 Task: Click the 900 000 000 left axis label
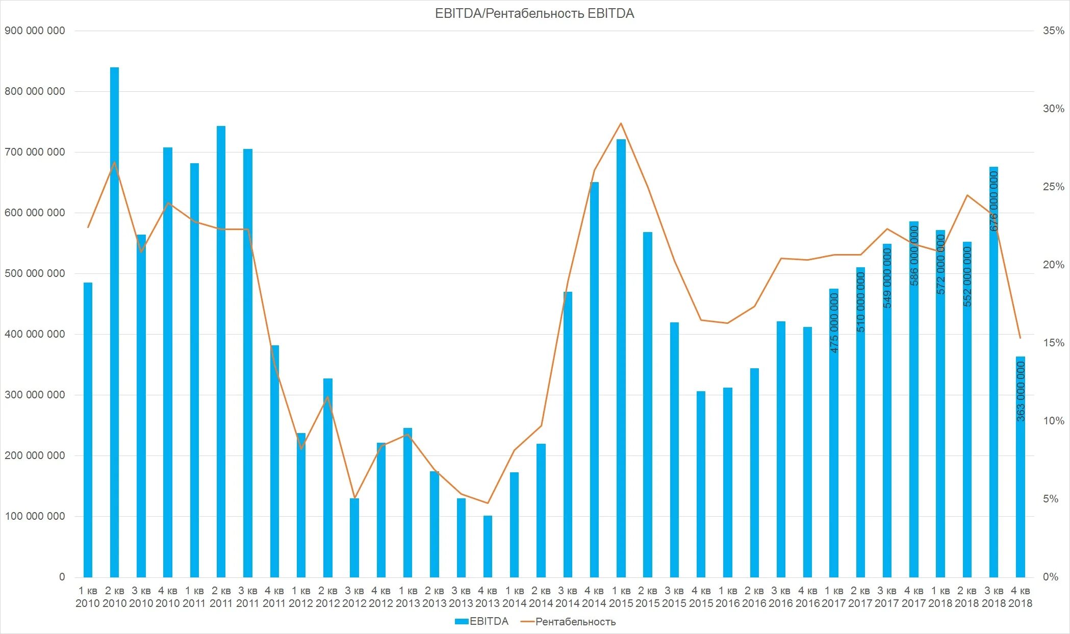pos(35,31)
